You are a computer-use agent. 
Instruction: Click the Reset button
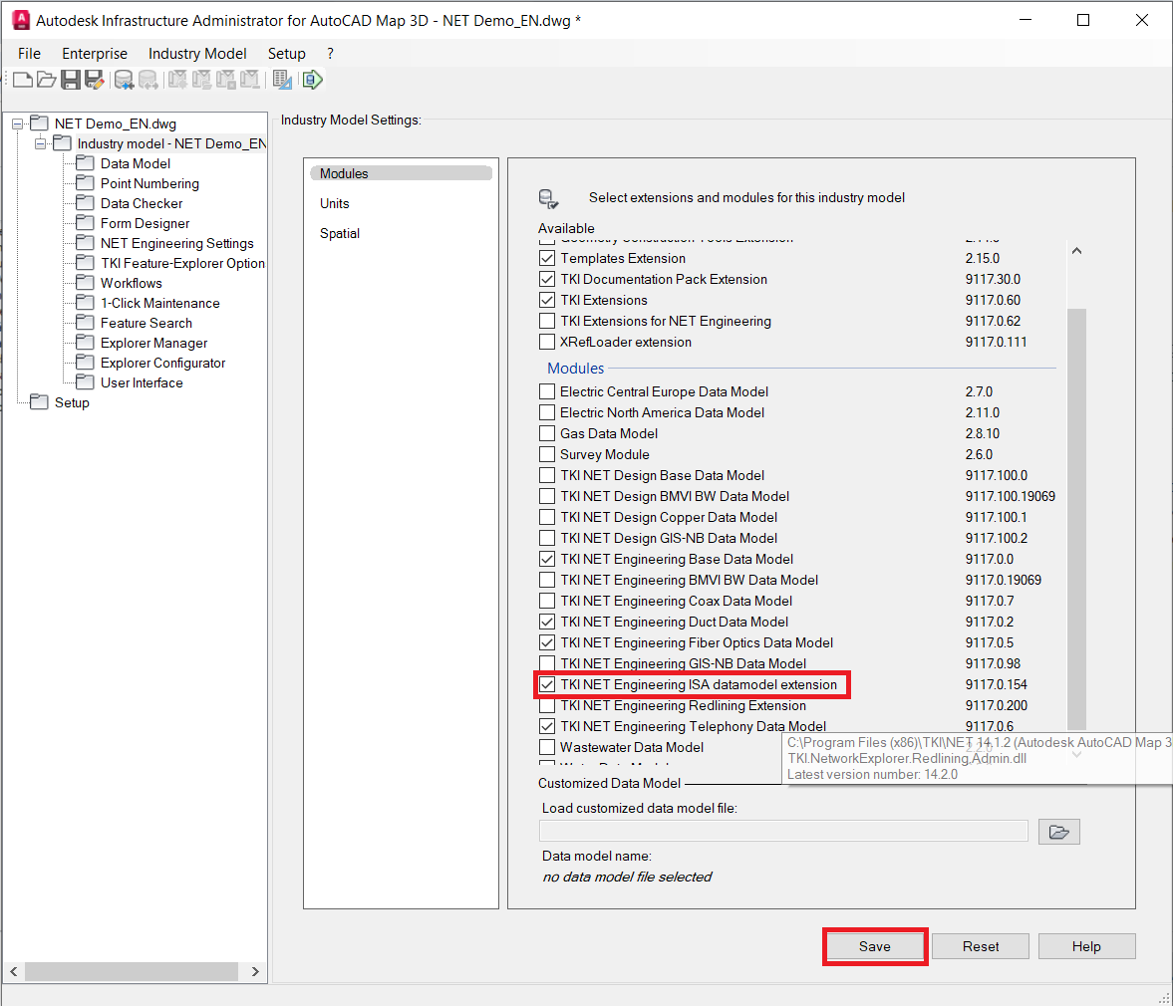coord(981,946)
